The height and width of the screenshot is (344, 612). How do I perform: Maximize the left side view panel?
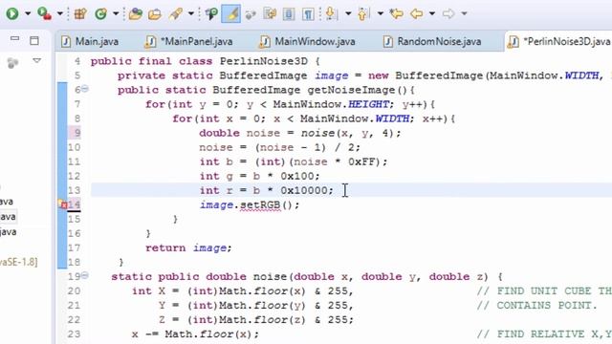pos(34,40)
